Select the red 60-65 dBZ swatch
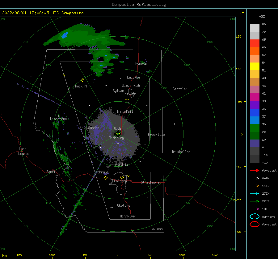The height and width of the screenshot is (259, 278). click(x=255, y=43)
